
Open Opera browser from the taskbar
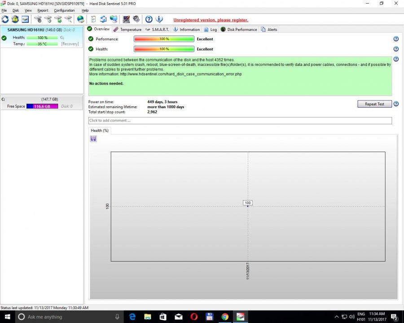tap(194, 317)
